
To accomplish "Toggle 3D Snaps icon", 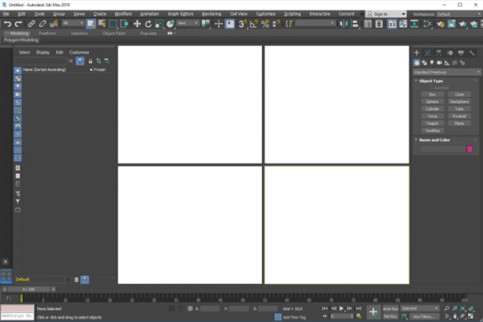I will 242,24.
